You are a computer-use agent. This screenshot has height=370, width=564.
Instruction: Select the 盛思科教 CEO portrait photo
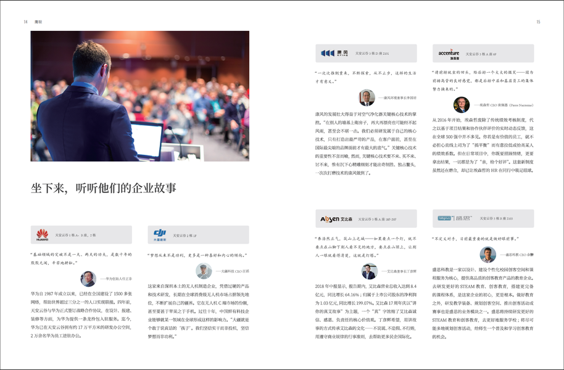tap(487, 255)
